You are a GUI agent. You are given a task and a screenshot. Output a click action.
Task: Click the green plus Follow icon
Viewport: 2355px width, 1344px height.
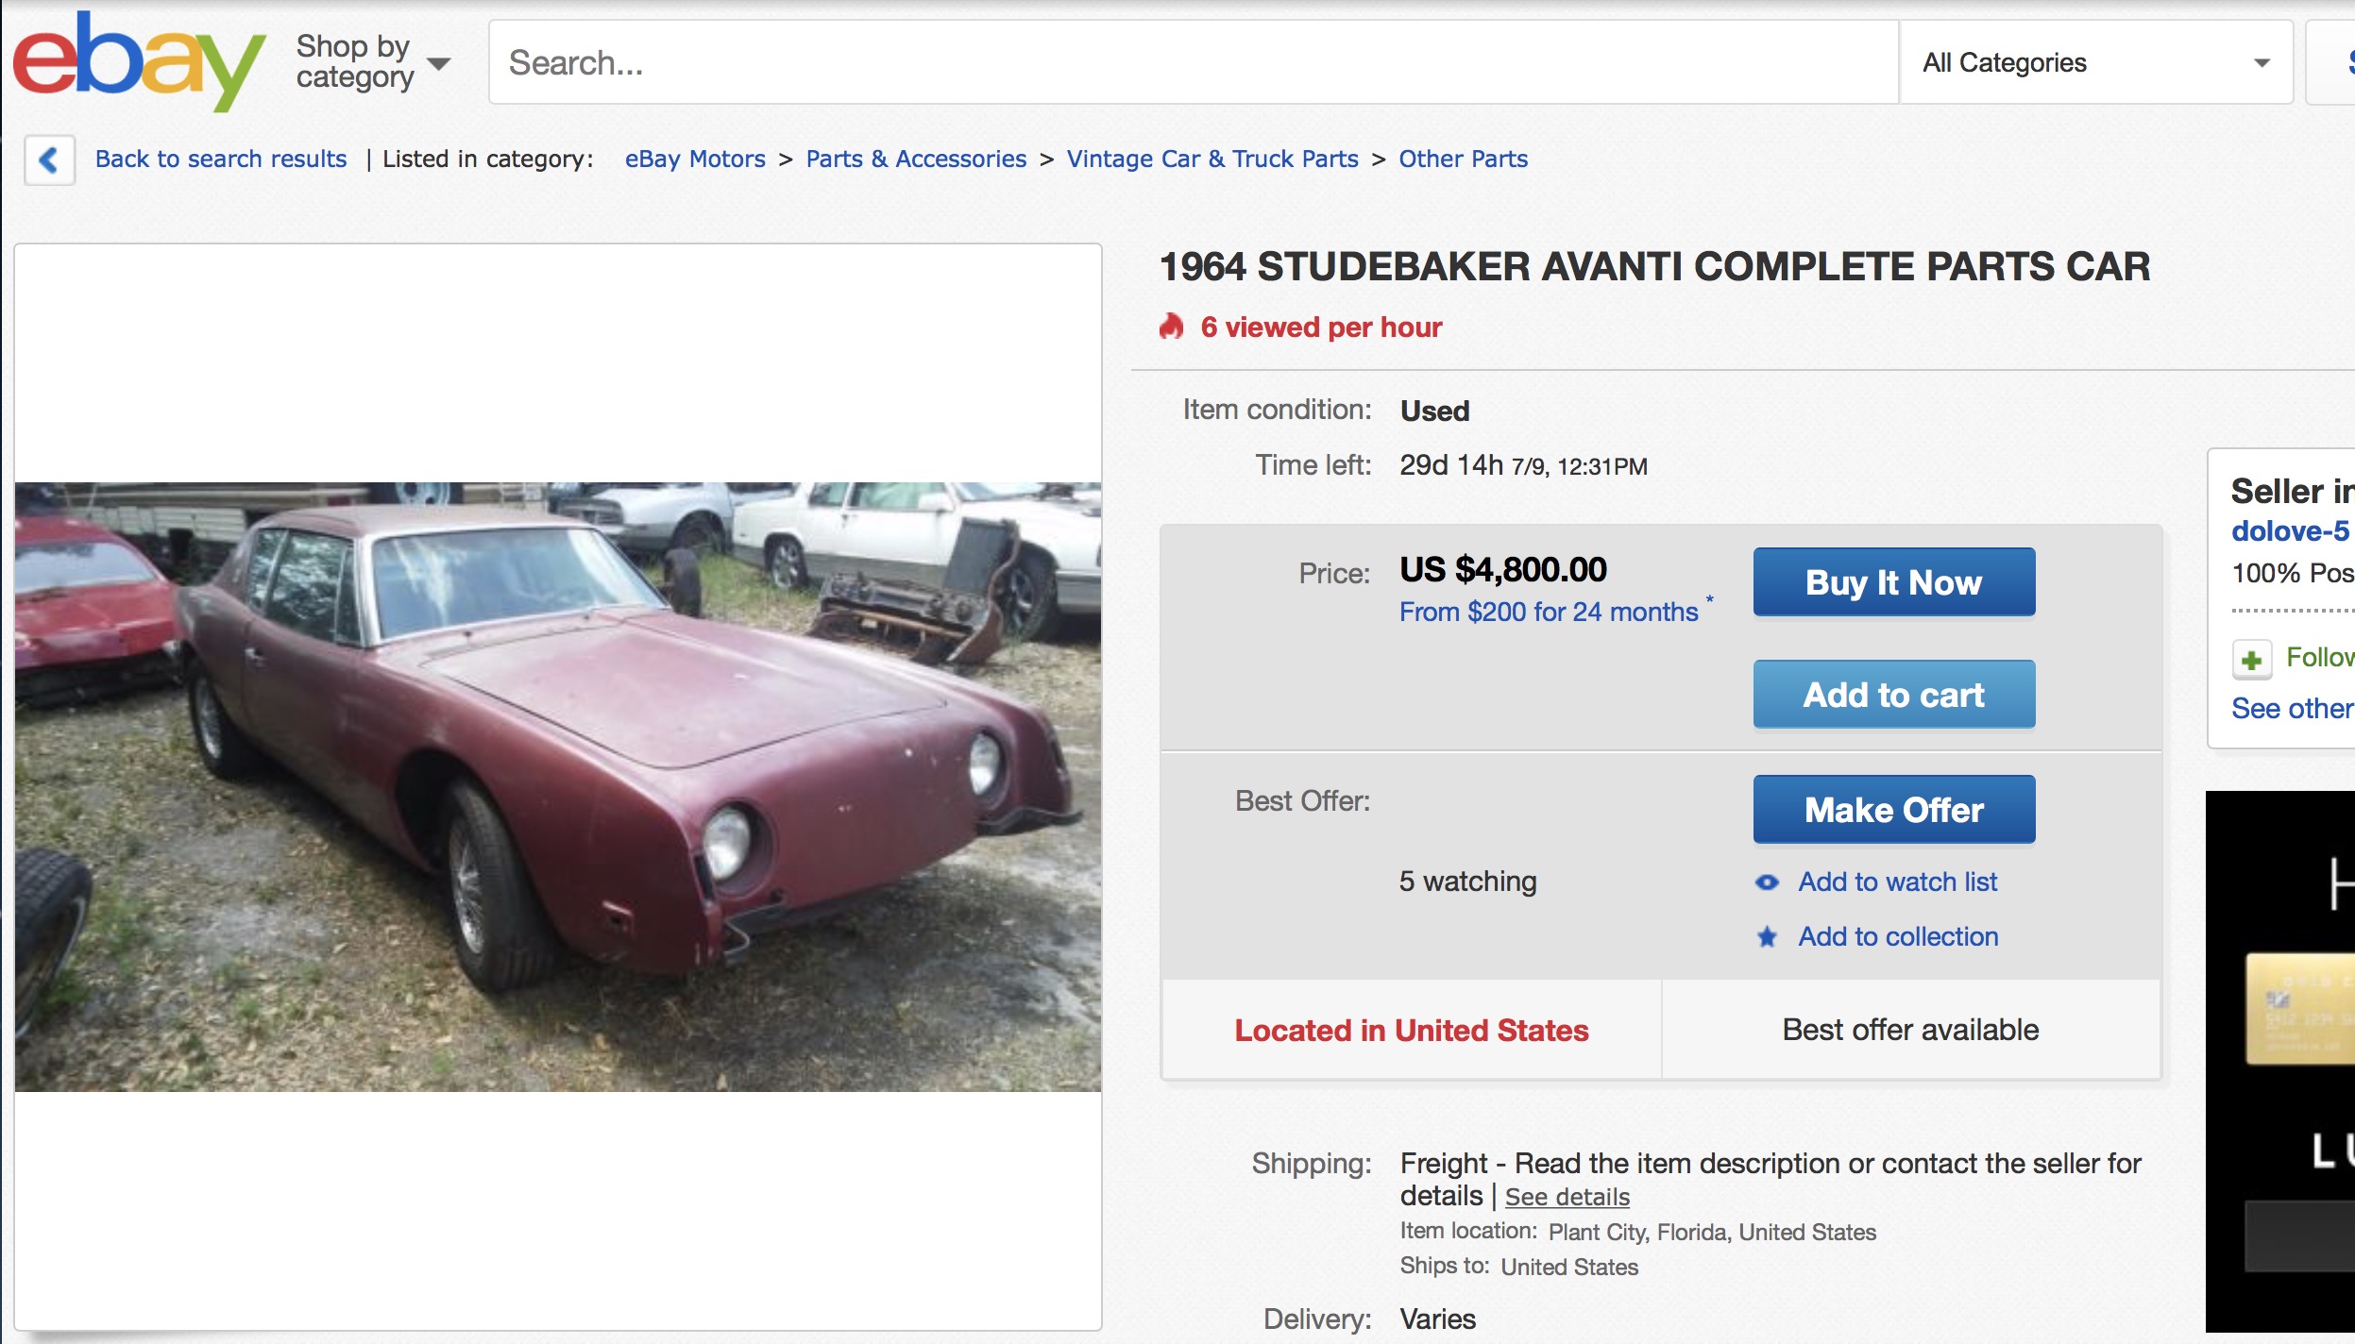(2252, 659)
